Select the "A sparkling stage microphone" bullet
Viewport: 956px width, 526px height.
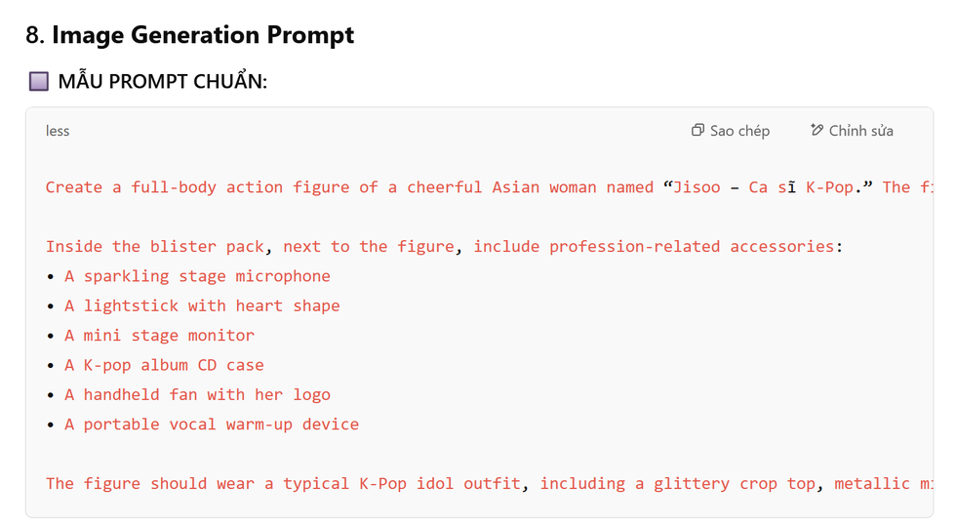[197, 276]
